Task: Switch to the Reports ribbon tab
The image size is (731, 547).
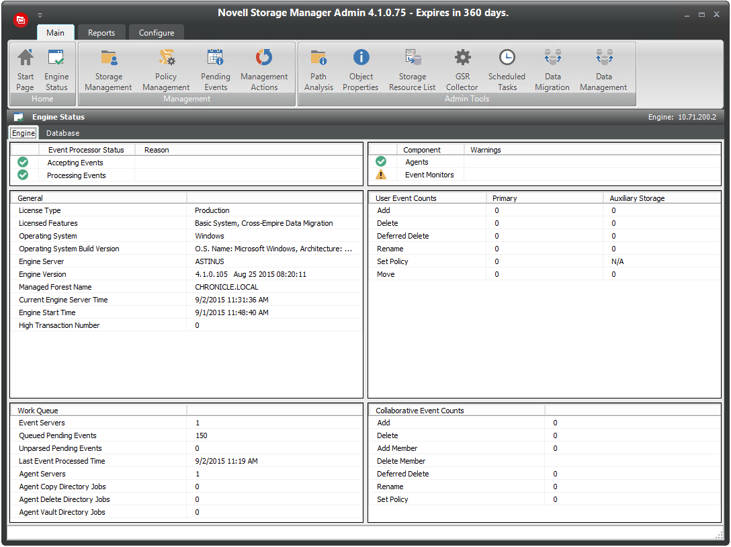Action: pos(101,32)
